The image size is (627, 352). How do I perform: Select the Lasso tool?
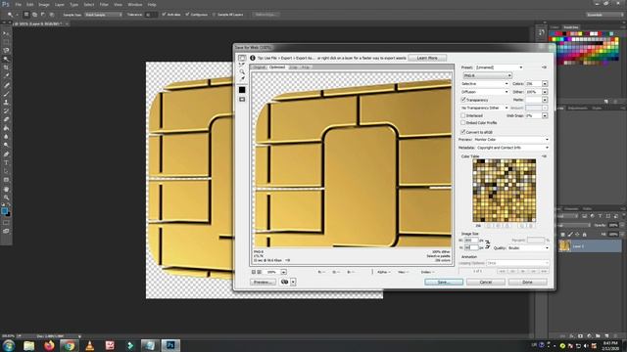pyautogui.click(x=6, y=51)
